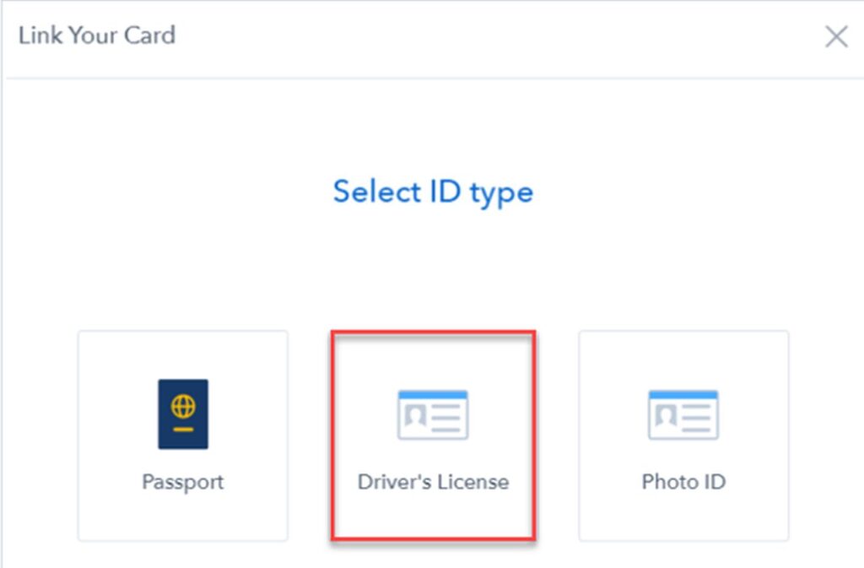
Task: Click the "Passport" text label
Action: coord(183,482)
